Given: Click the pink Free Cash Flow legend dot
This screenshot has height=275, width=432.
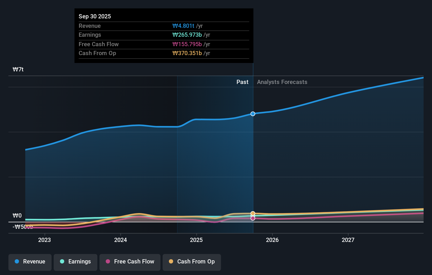Looking at the screenshot, I should (x=108, y=262).
